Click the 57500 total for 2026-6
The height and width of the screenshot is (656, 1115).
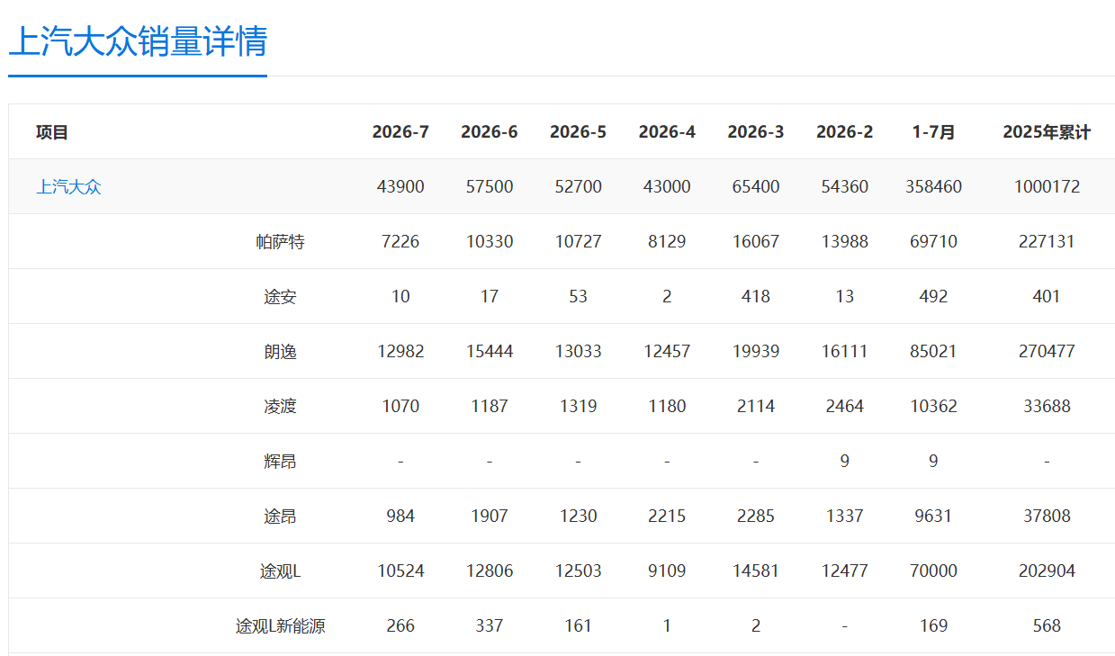[x=490, y=187]
